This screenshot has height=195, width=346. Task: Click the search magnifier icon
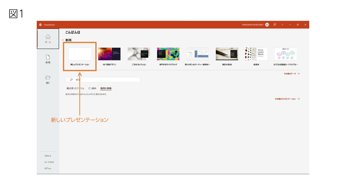point(71,80)
